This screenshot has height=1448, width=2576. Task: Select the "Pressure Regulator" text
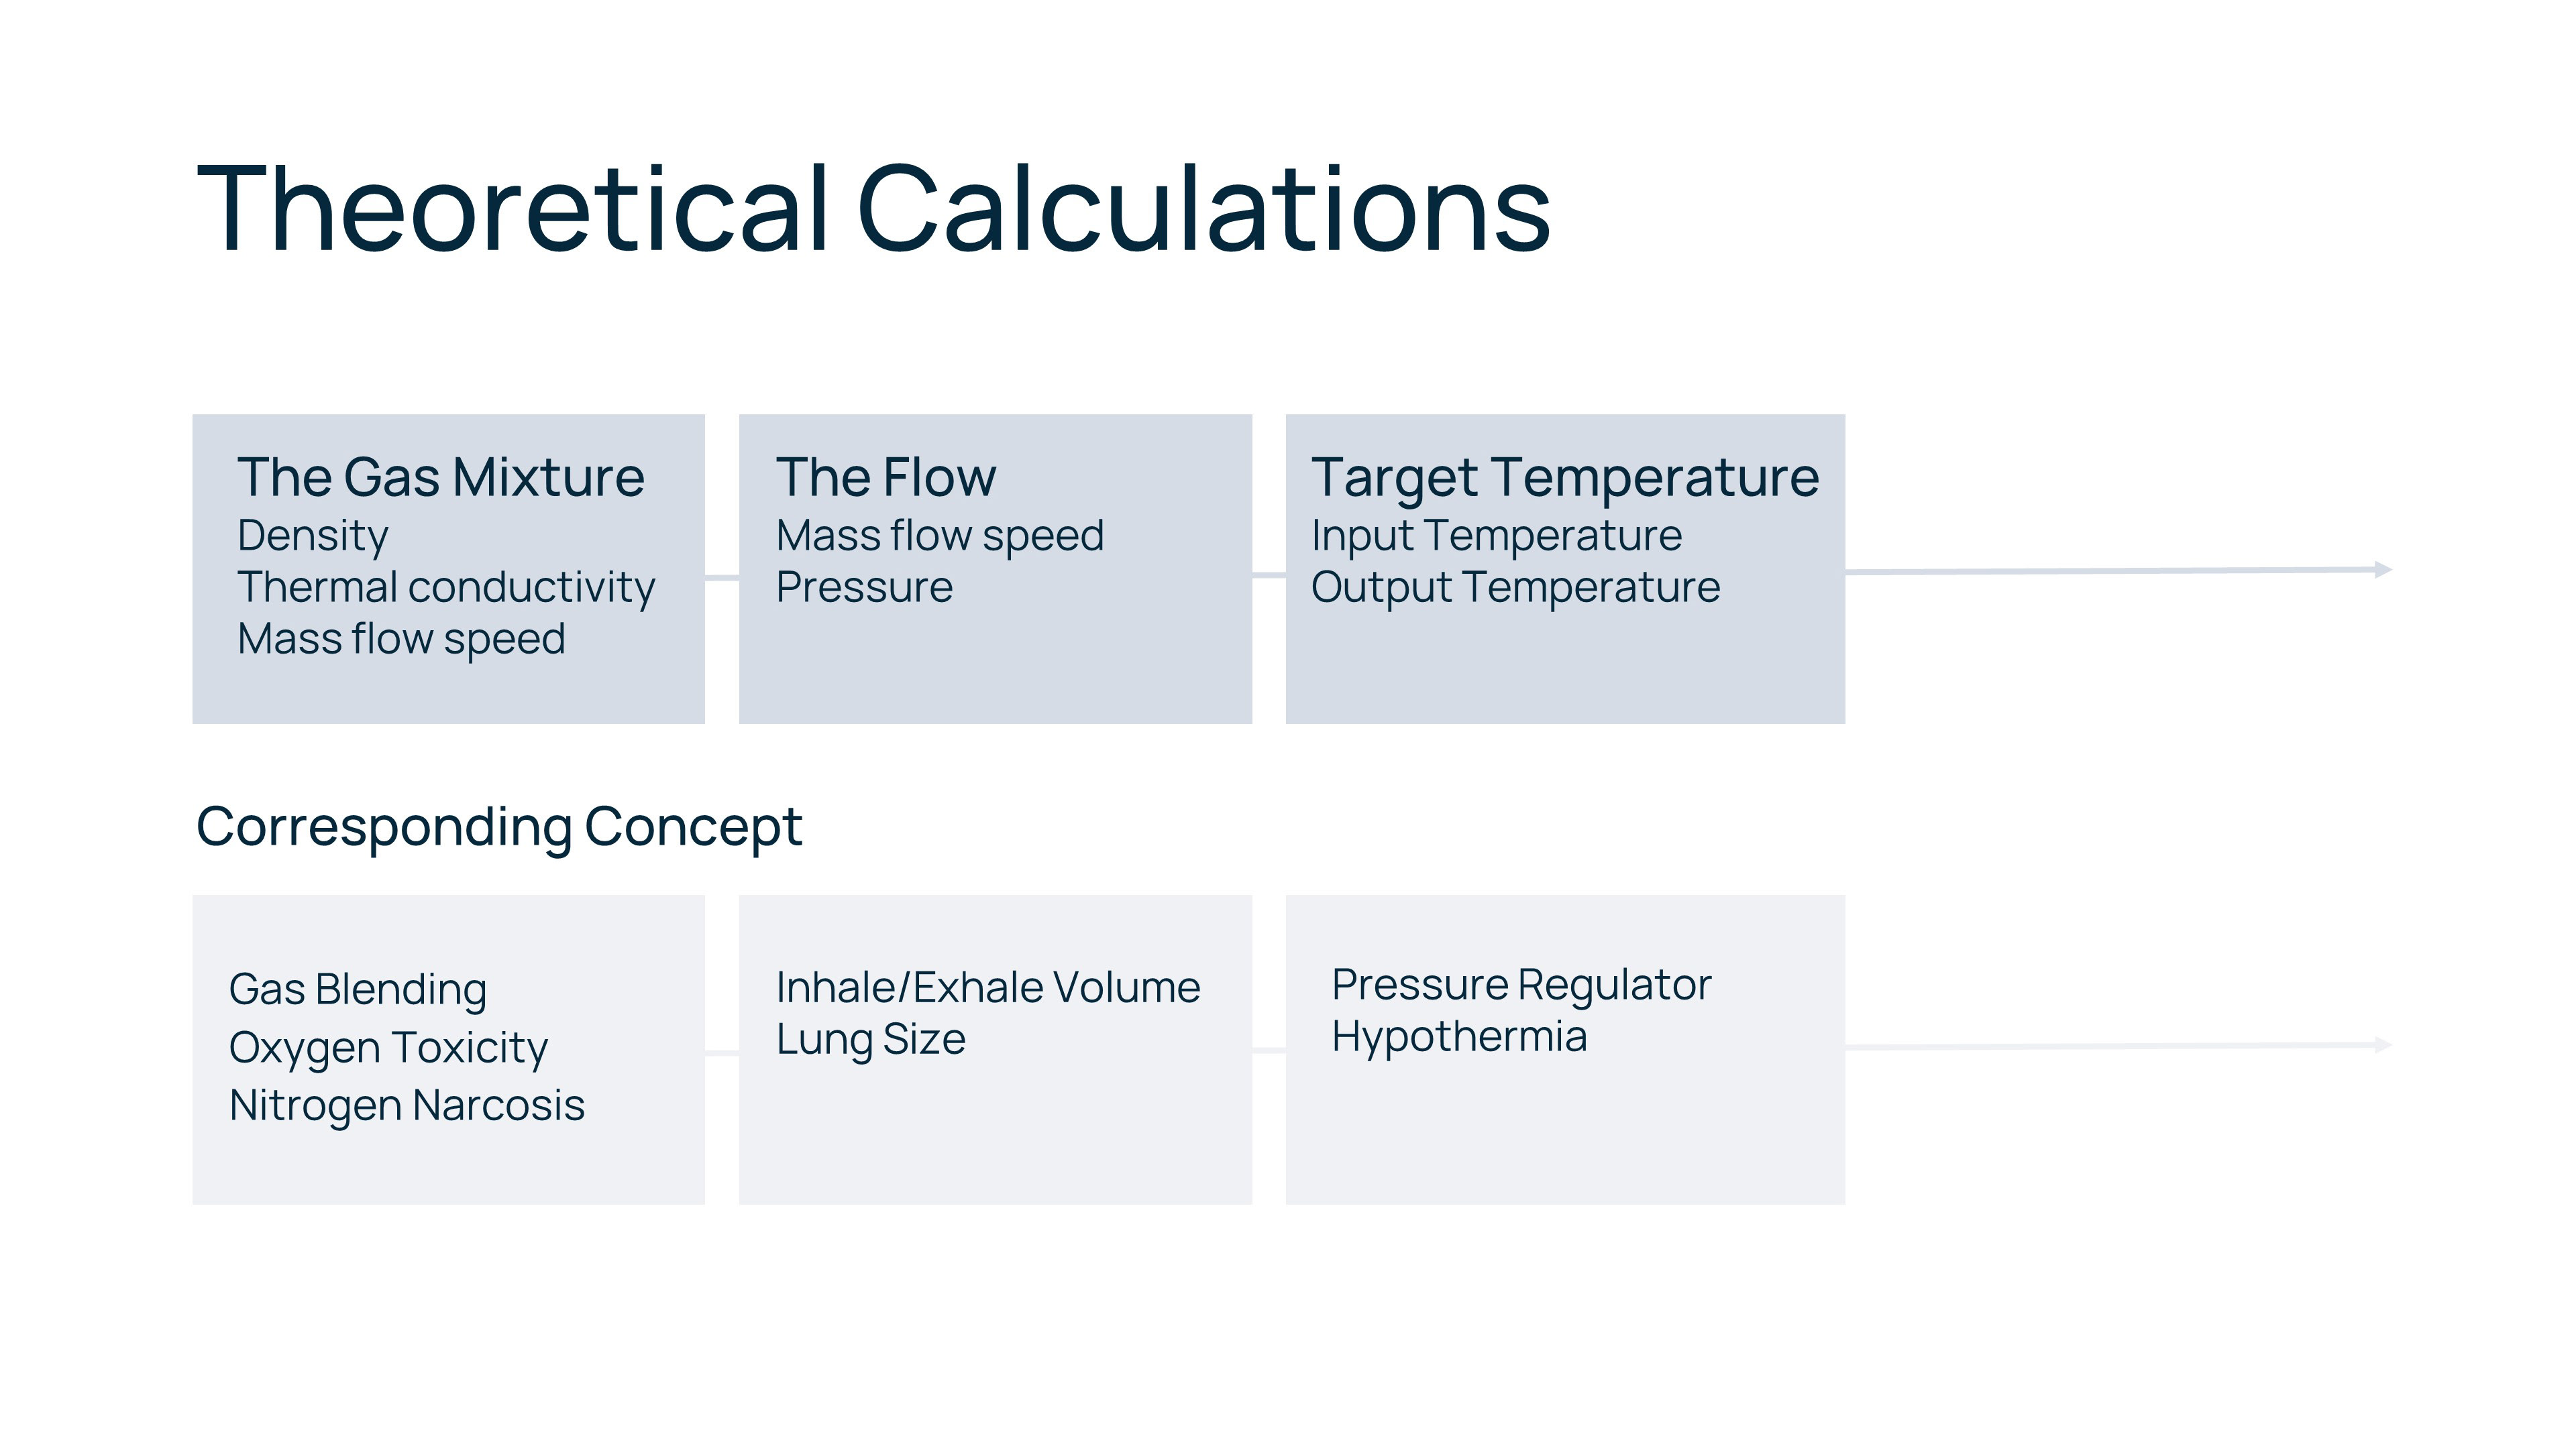point(1521,984)
